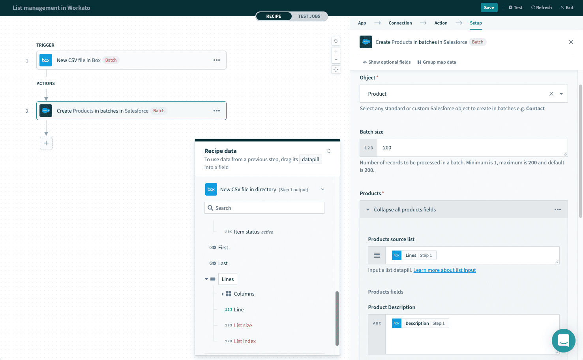Click the Save button
The image size is (583, 360).
click(x=489, y=8)
